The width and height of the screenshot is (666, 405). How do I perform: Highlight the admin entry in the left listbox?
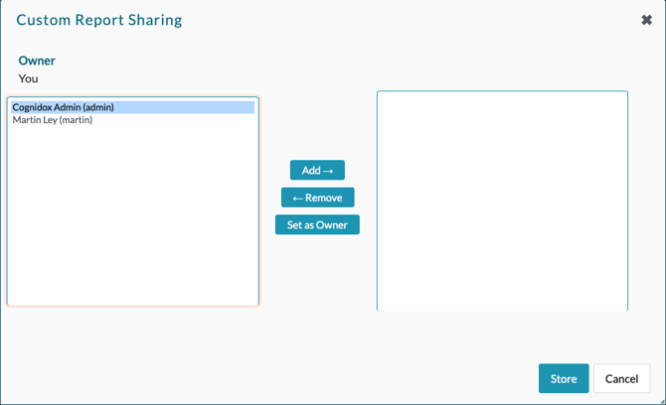click(x=63, y=107)
